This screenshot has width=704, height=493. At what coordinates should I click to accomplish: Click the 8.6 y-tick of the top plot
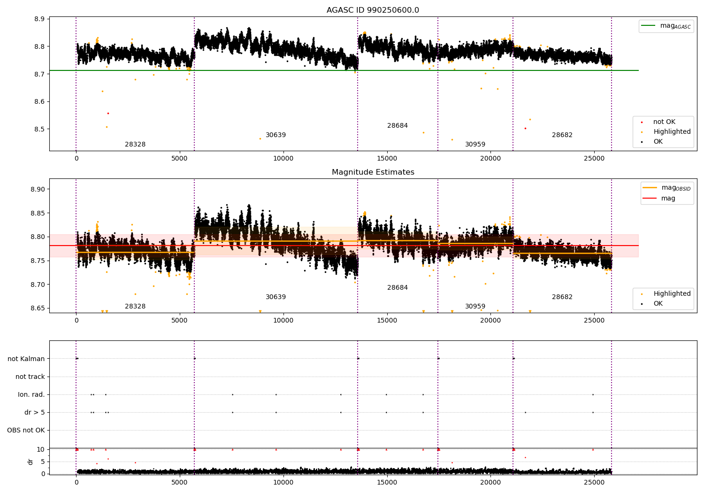pyautogui.click(x=39, y=102)
